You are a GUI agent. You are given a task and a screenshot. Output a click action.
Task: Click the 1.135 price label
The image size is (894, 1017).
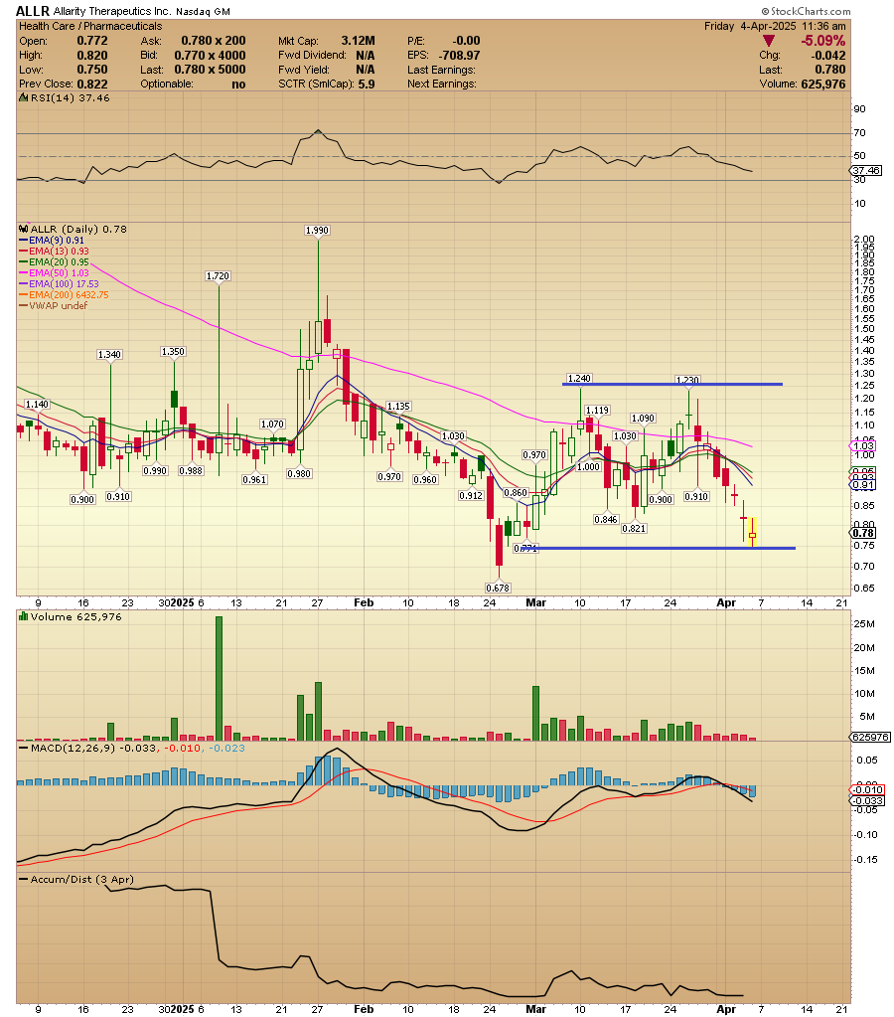tap(398, 406)
